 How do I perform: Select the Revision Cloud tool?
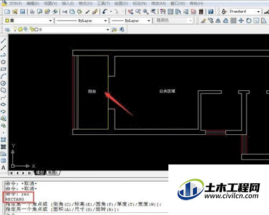(3, 90)
